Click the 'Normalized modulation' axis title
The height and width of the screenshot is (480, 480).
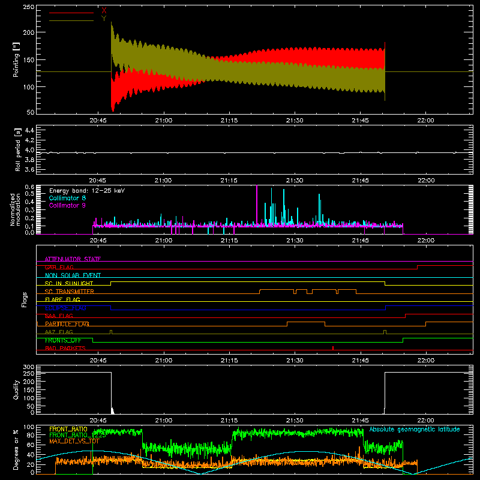click(x=15, y=209)
